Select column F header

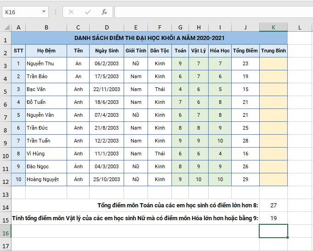click(x=159, y=28)
